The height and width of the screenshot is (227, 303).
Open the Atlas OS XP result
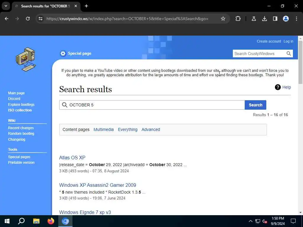(72, 158)
